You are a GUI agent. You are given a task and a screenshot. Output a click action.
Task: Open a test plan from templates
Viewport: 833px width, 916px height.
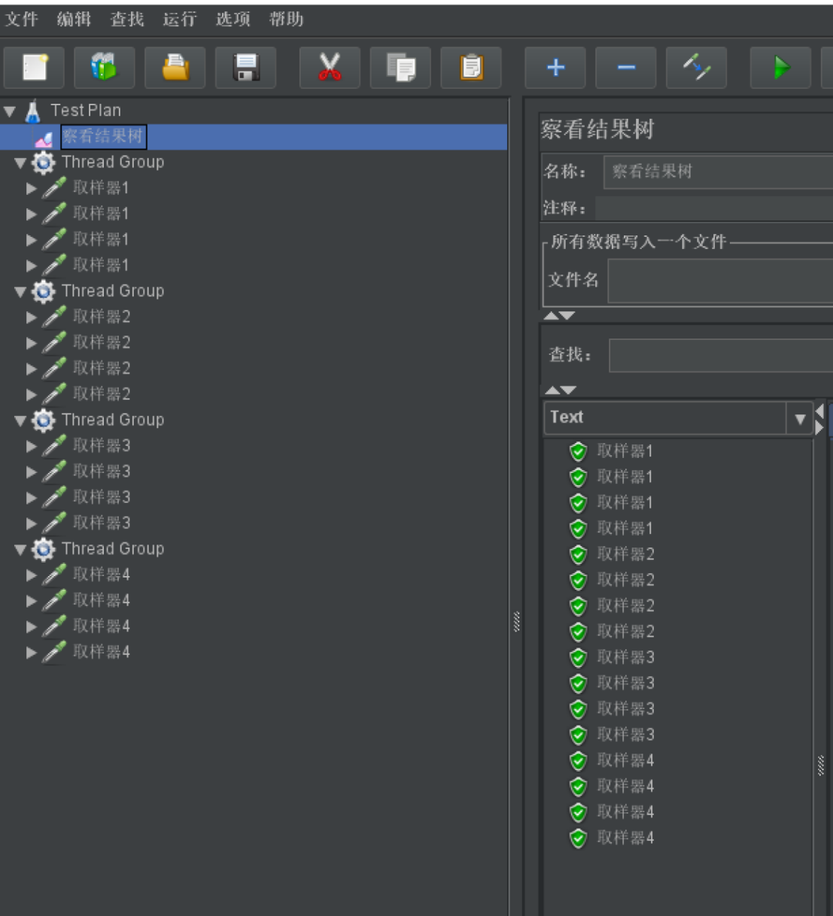point(103,68)
